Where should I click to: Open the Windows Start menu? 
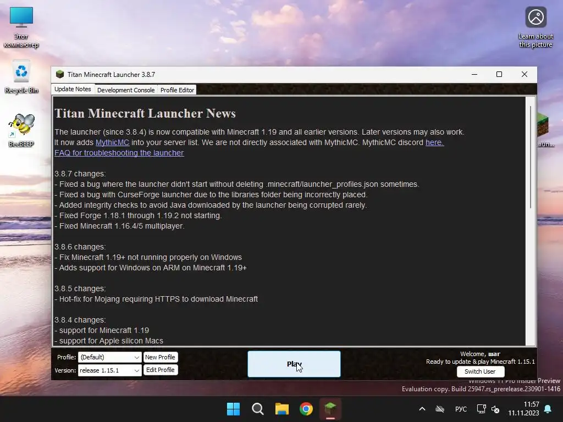click(233, 409)
